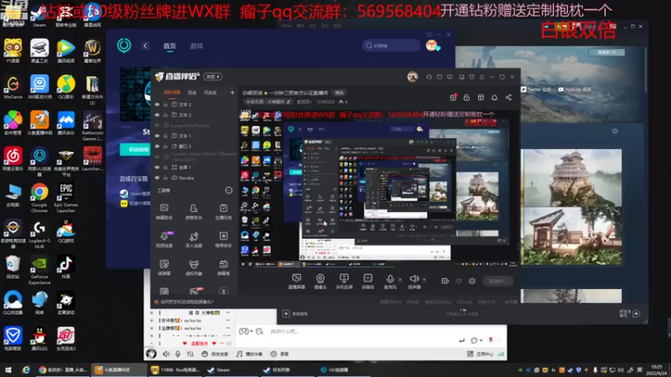Open the YY emoji dropdown
This screenshot has height=377, width=671.
[x=476, y=340]
